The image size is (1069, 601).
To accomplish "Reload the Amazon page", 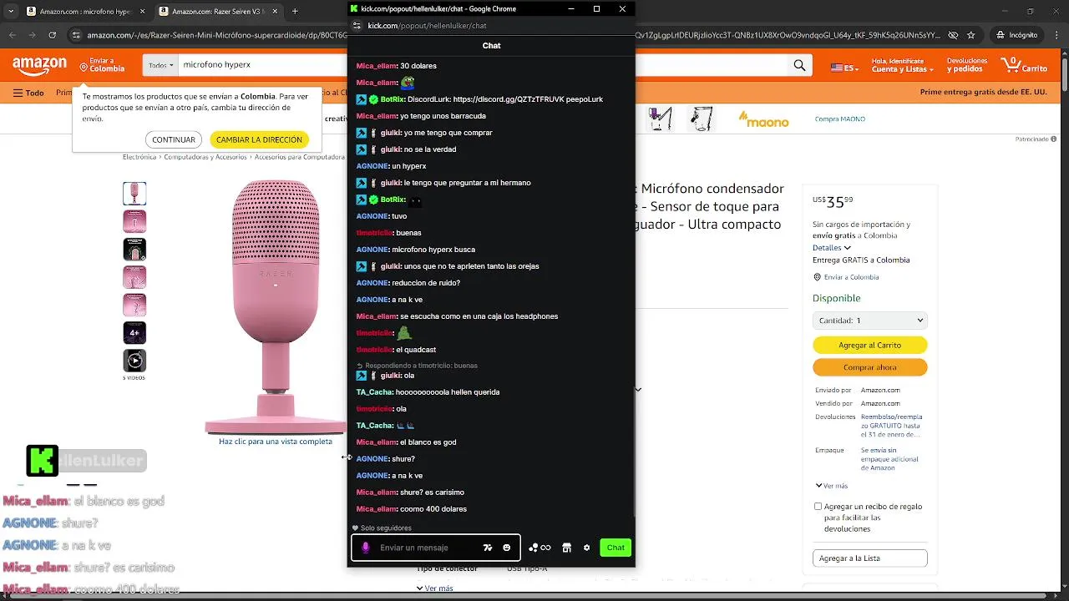I will coord(53,35).
